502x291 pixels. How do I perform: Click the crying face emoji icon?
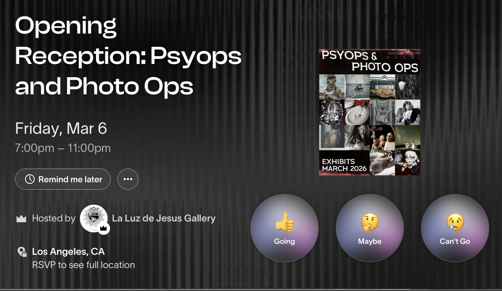tap(455, 222)
